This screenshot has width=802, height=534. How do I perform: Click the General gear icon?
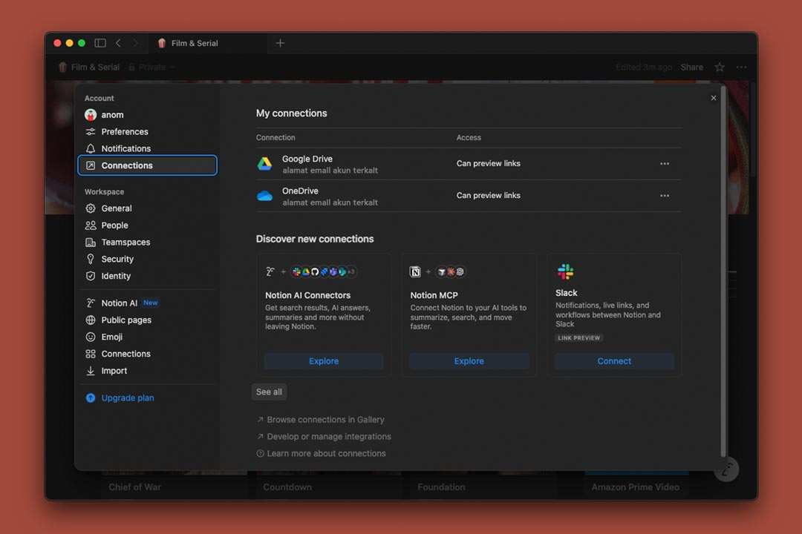click(x=91, y=208)
